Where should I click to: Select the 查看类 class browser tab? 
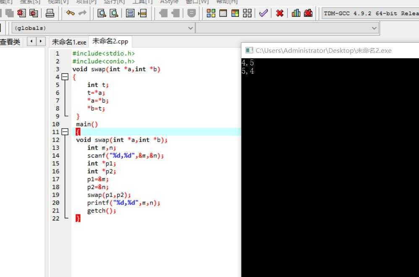pyautogui.click(x=10, y=42)
